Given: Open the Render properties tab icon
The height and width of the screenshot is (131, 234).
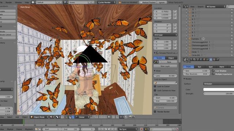Looking at the screenshot, I should pyautogui.click(x=191, y=59).
